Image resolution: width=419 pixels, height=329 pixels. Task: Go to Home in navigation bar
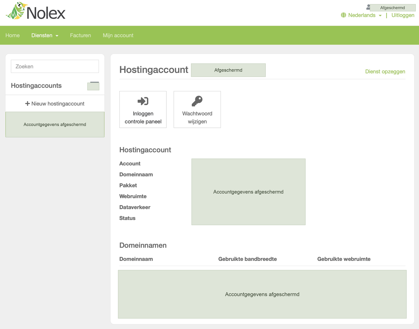[x=13, y=35]
